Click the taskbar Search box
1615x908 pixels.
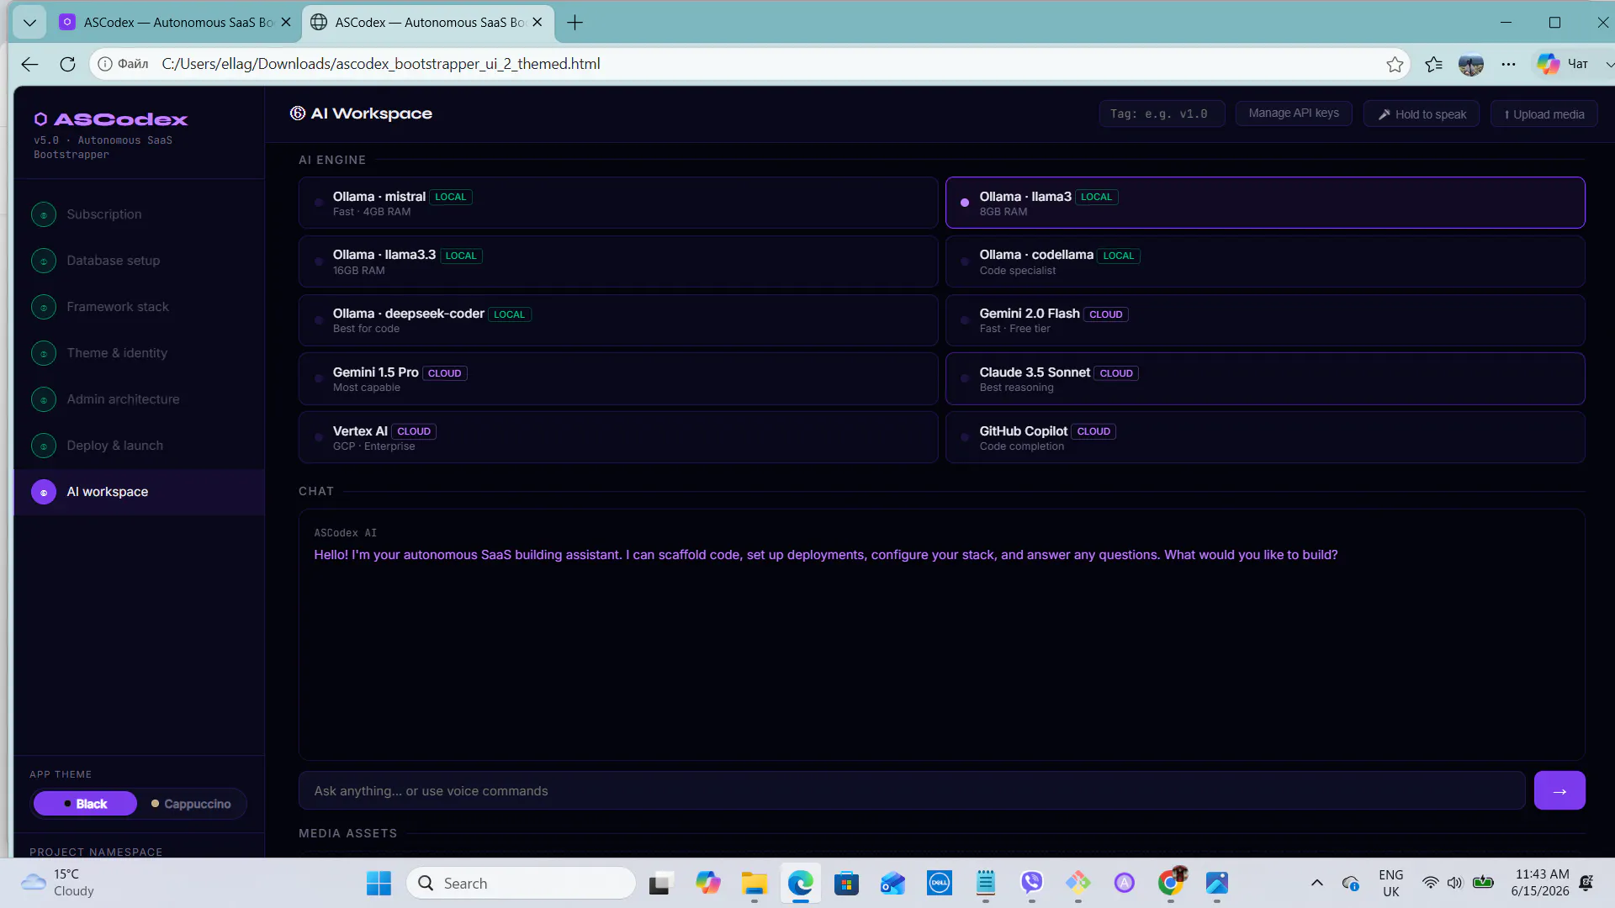click(522, 883)
